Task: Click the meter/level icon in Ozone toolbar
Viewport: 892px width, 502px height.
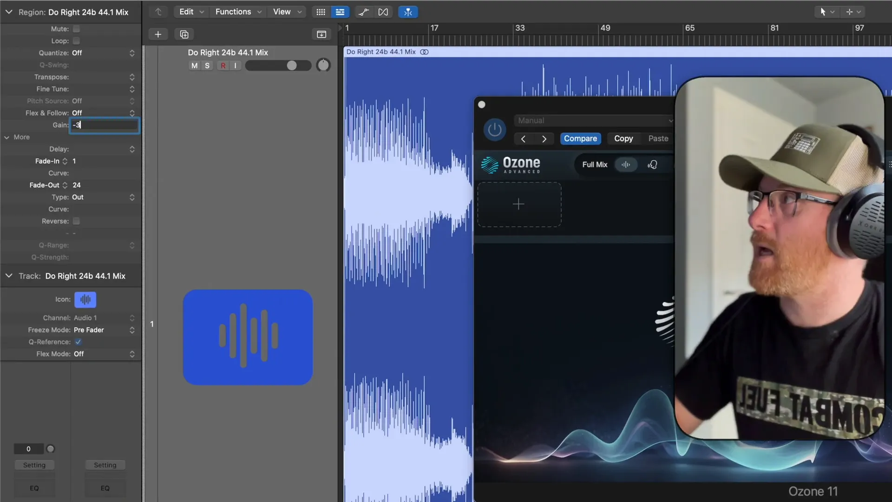Action: tap(625, 164)
